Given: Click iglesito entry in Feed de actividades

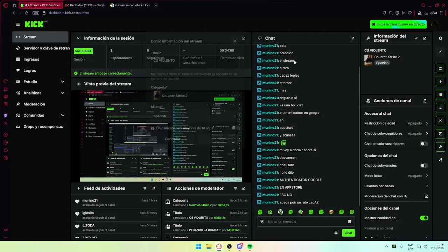Looking at the screenshot, I should point(115,215).
